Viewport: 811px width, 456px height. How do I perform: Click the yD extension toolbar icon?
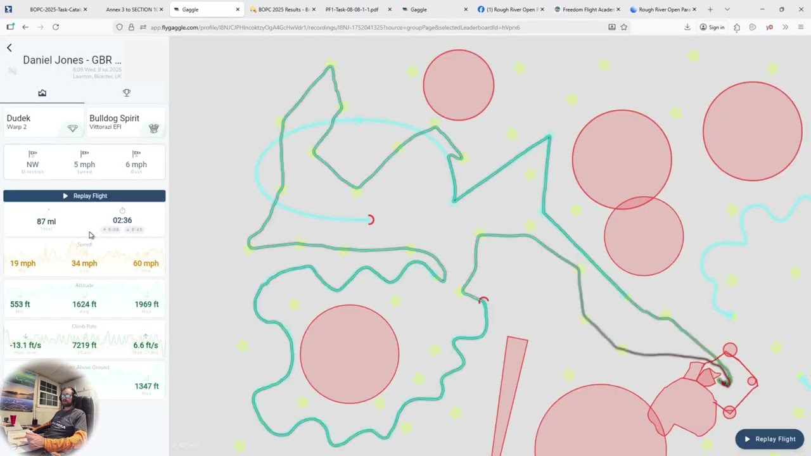769,27
